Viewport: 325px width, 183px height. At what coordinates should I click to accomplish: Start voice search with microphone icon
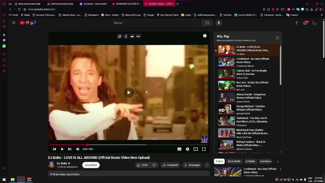(x=219, y=23)
